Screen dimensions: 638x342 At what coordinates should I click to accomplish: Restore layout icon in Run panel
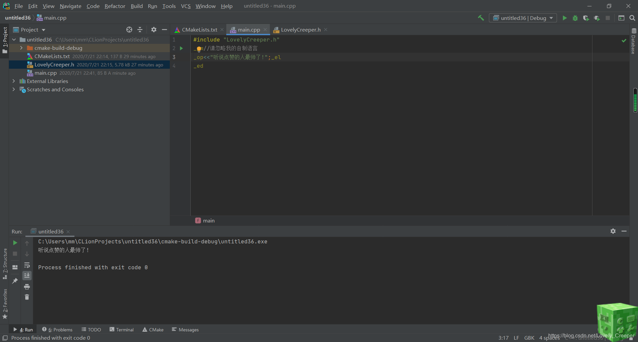tap(15, 267)
